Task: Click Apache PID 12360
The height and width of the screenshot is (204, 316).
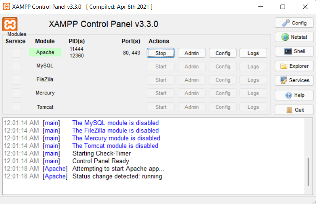Action: (x=77, y=56)
